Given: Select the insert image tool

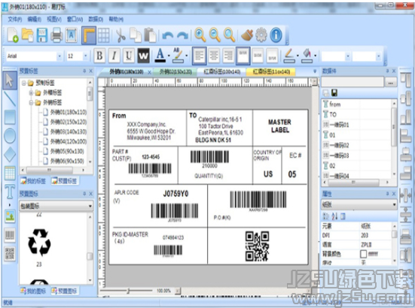Looking at the screenshot, I should click(10, 216).
